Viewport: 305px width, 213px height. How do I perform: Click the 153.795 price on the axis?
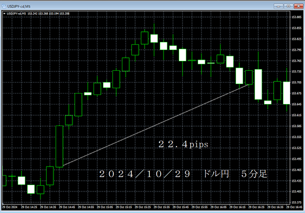pos(296,50)
